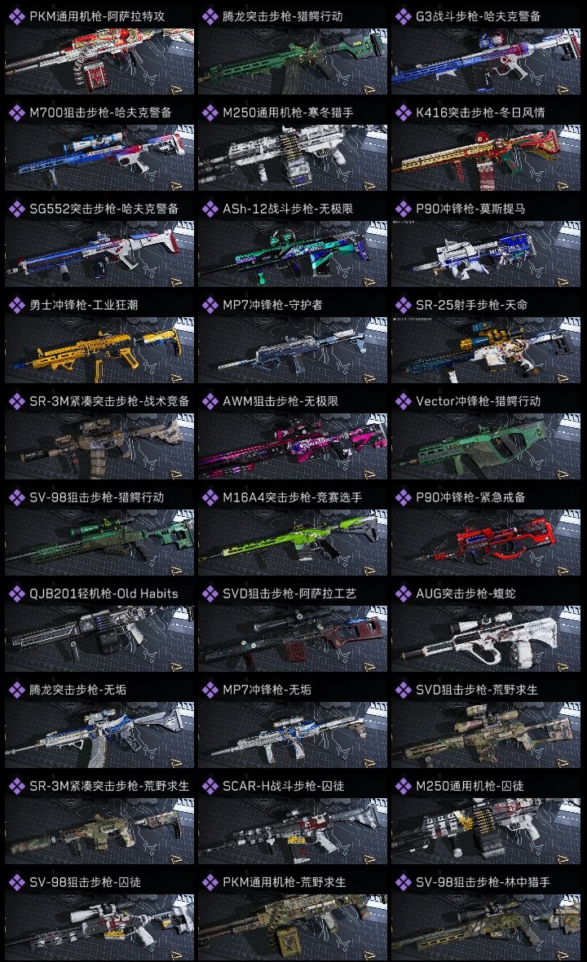Click purple rarity icon beside PKM通用机枪-阿萨拉特攻
The width and height of the screenshot is (587, 962).
(x=16, y=16)
